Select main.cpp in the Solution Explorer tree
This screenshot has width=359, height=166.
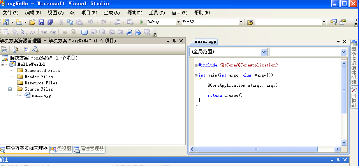(41, 96)
